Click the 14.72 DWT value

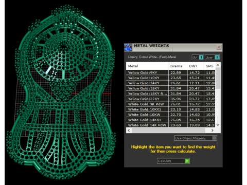(x=195, y=72)
